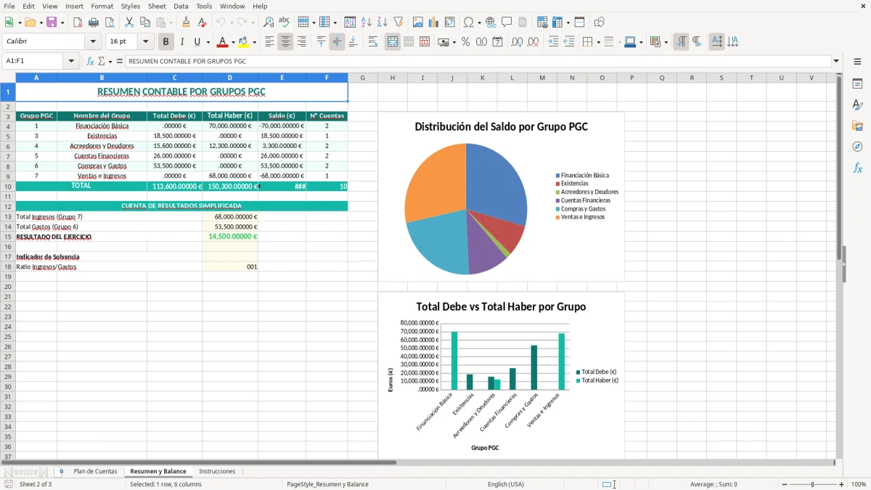This screenshot has width=871, height=490.
Task: Click the Copy icon
Action: (145, 23)
